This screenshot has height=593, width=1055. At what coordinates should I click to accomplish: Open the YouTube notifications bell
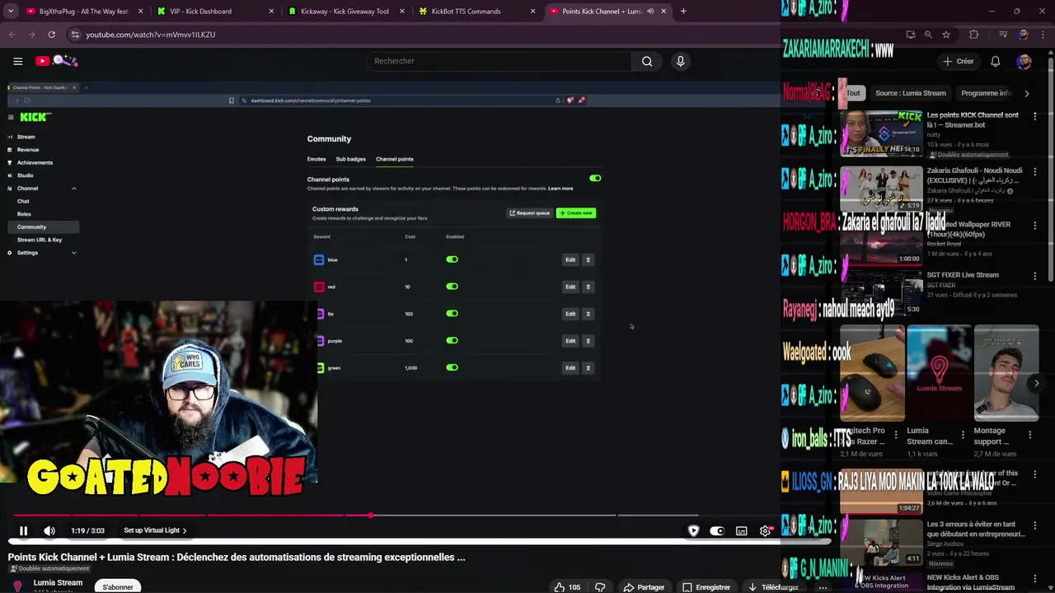pyautogui.click(x=996, y=61)
